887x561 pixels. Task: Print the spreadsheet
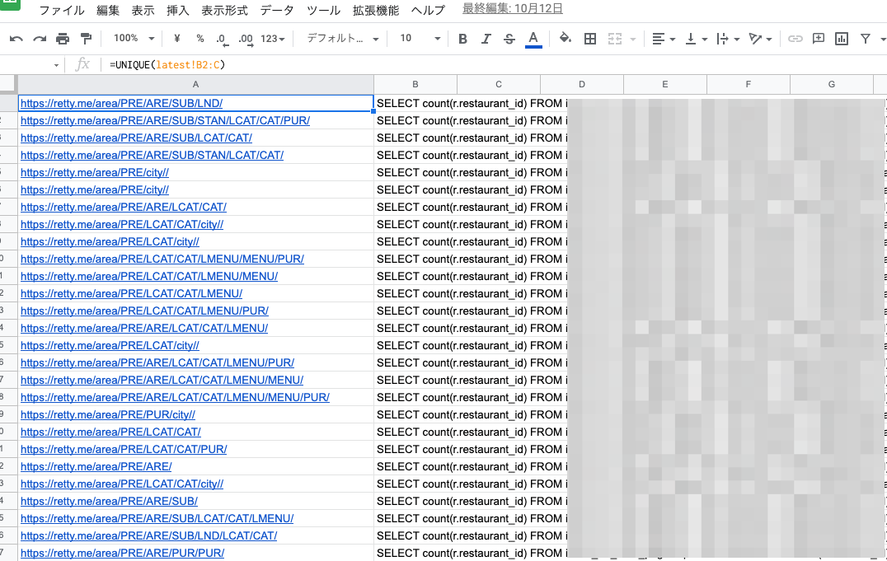click(x=63, y=39)
